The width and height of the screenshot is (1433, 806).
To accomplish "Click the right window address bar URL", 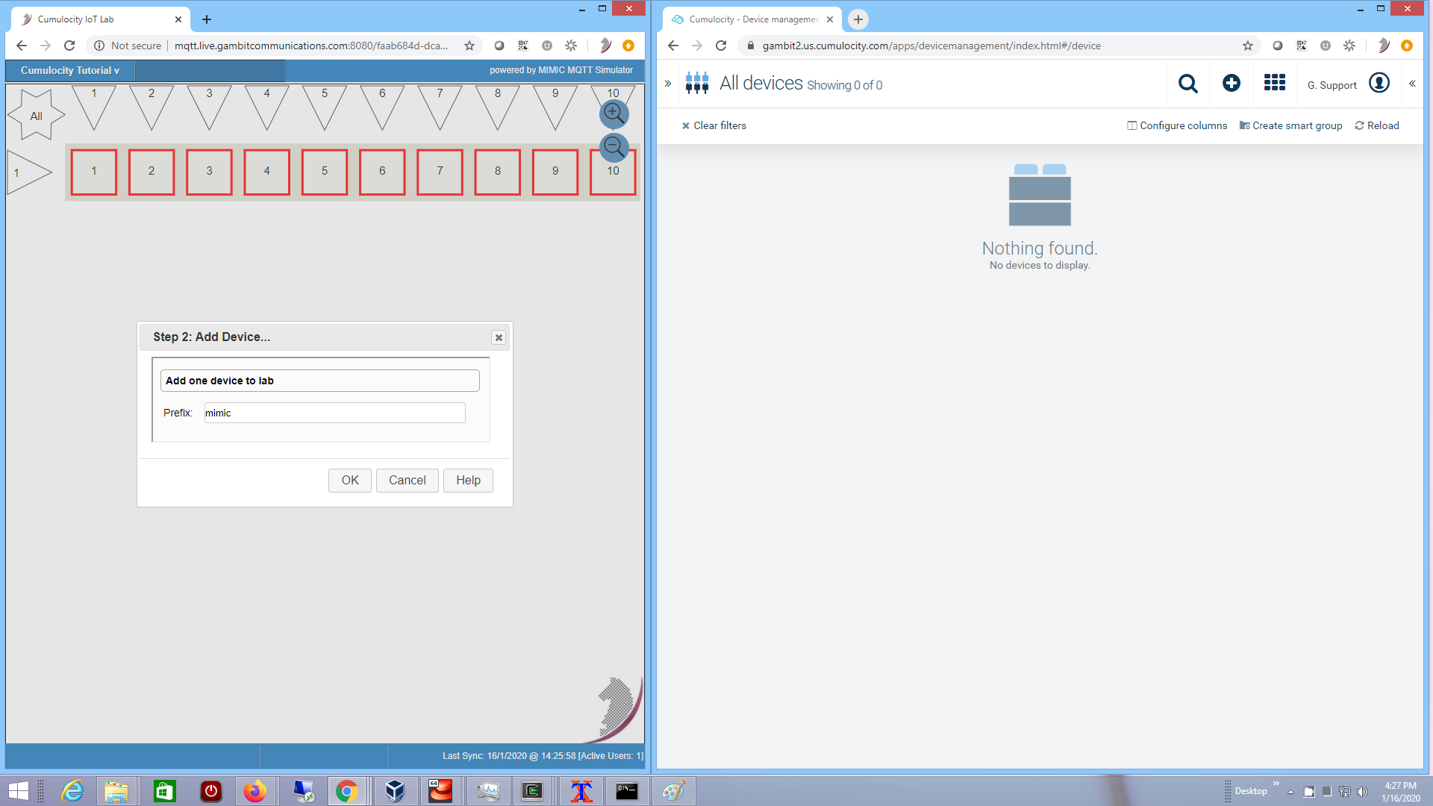I will 931,46.
